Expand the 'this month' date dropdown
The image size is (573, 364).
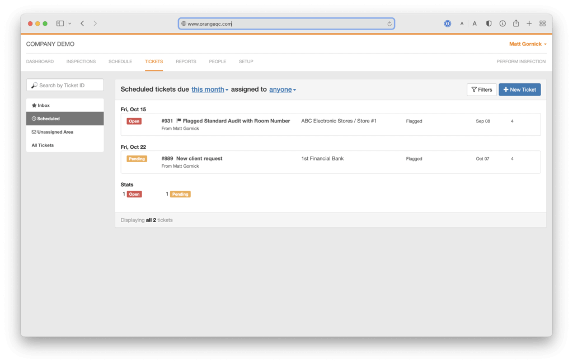210,89
